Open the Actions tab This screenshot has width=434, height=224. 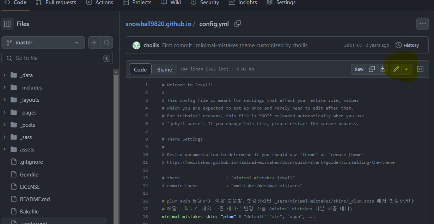100,2
